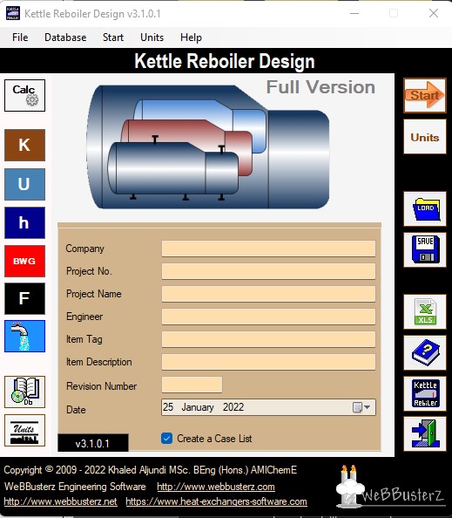Open the Start menu item
The width and height of the screenshot is (452, 518).
[x=113, y=37]
